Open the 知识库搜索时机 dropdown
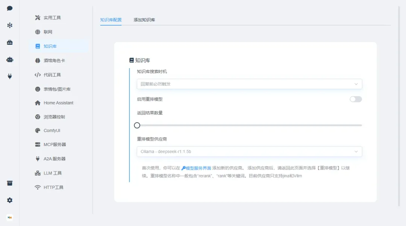 [x=249, y=84]
